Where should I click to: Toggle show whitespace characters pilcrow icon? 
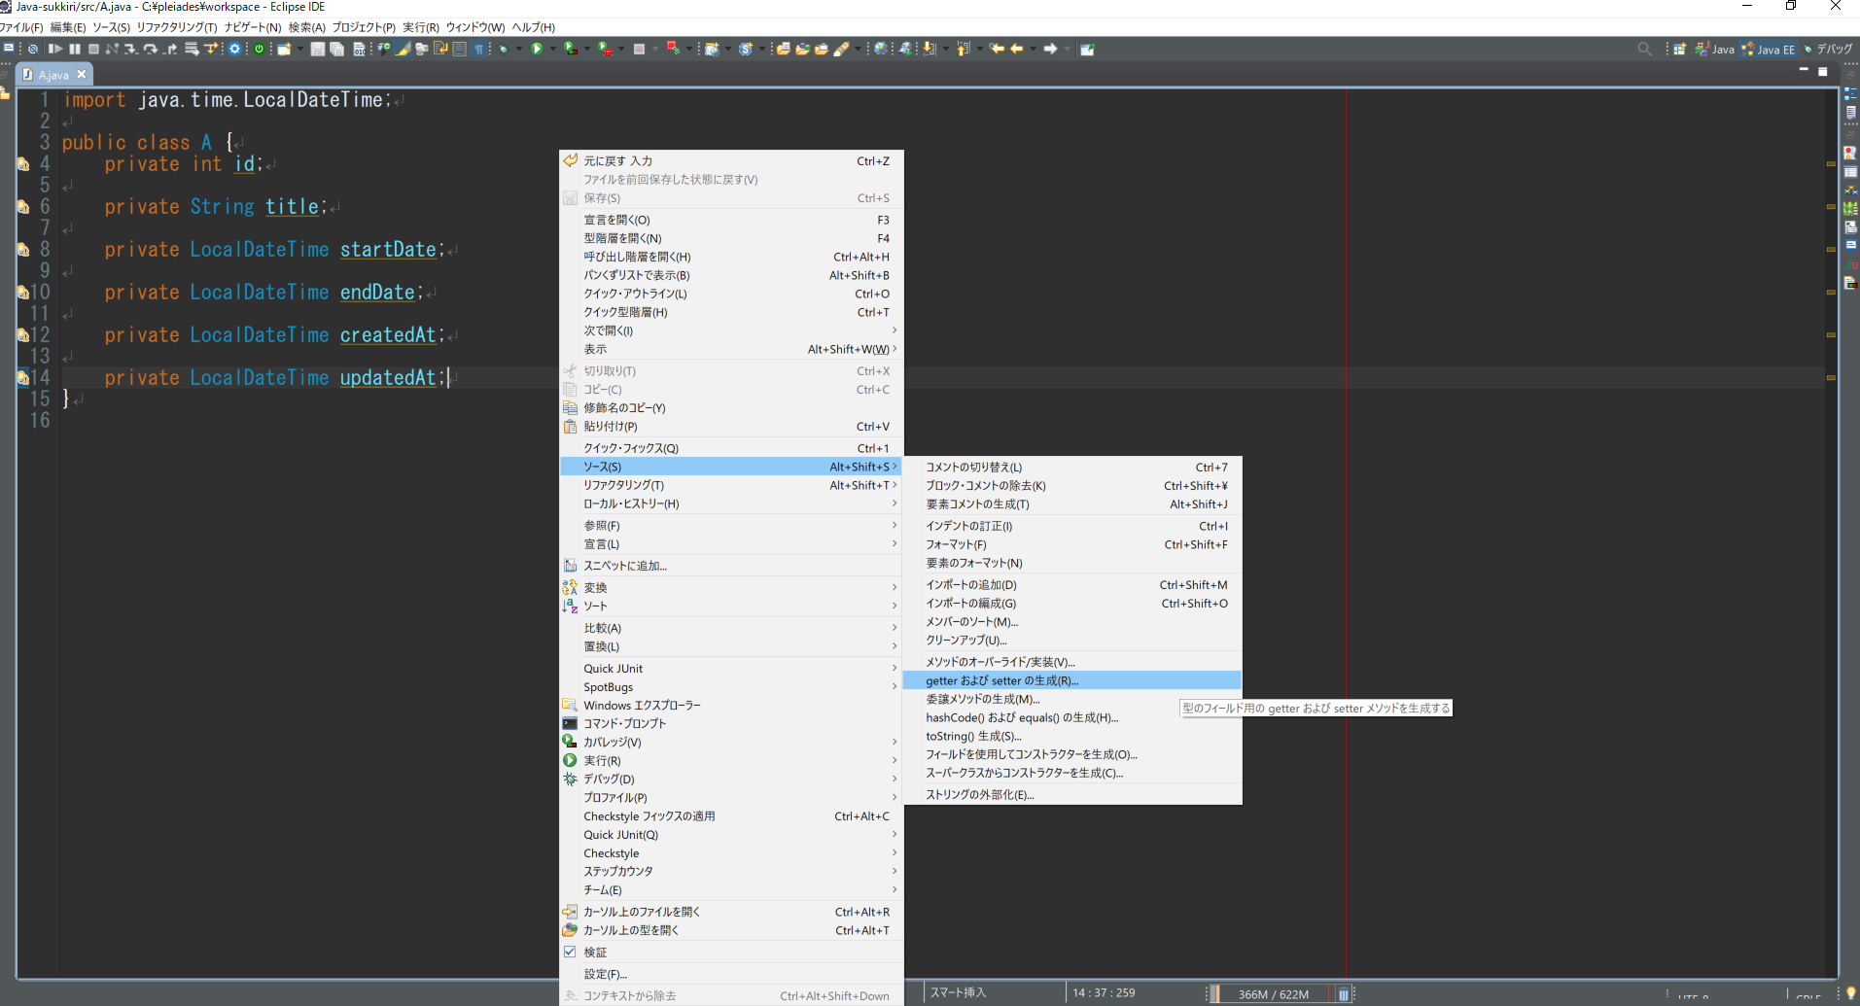(x=479, y=49)
